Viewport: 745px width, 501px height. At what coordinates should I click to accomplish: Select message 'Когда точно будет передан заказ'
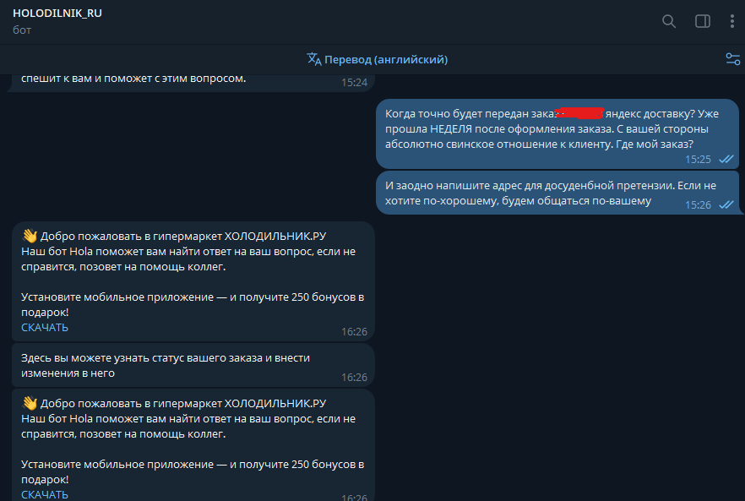tap(557, 133)
